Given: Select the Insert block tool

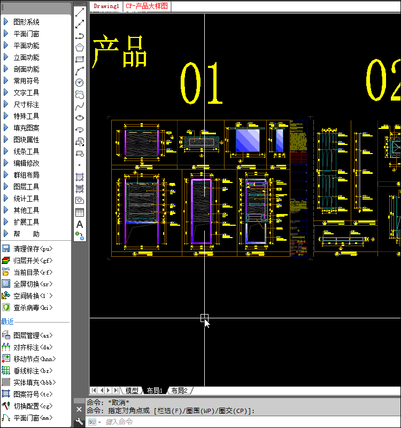Looking at the screenshot, I should click(80, 142).
